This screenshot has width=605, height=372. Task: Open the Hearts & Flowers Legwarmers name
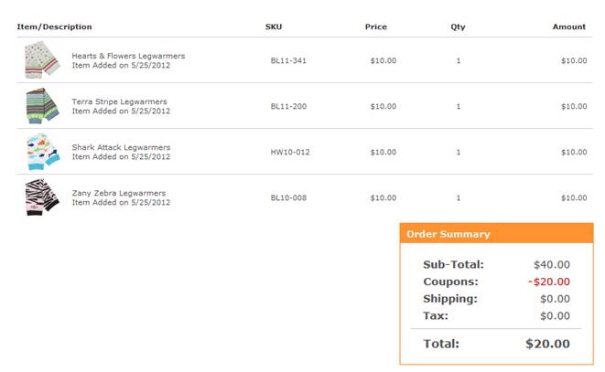[x=128, y=56]
